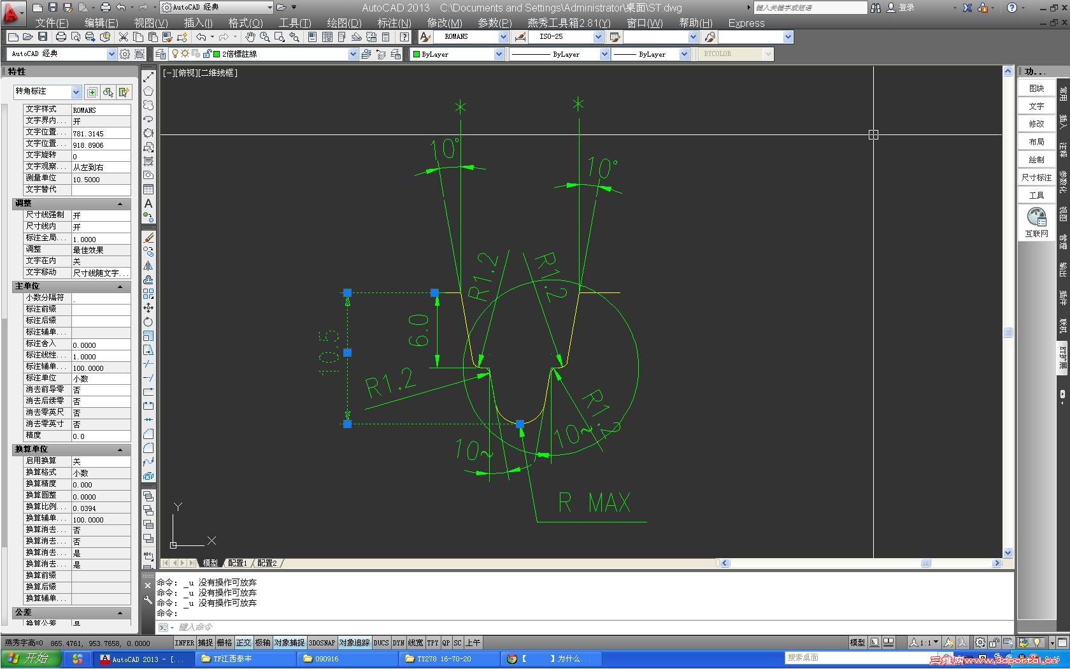Select the Multiline Text A tool
This screenshot has height=669, width=1070.
tap(148, 203)
